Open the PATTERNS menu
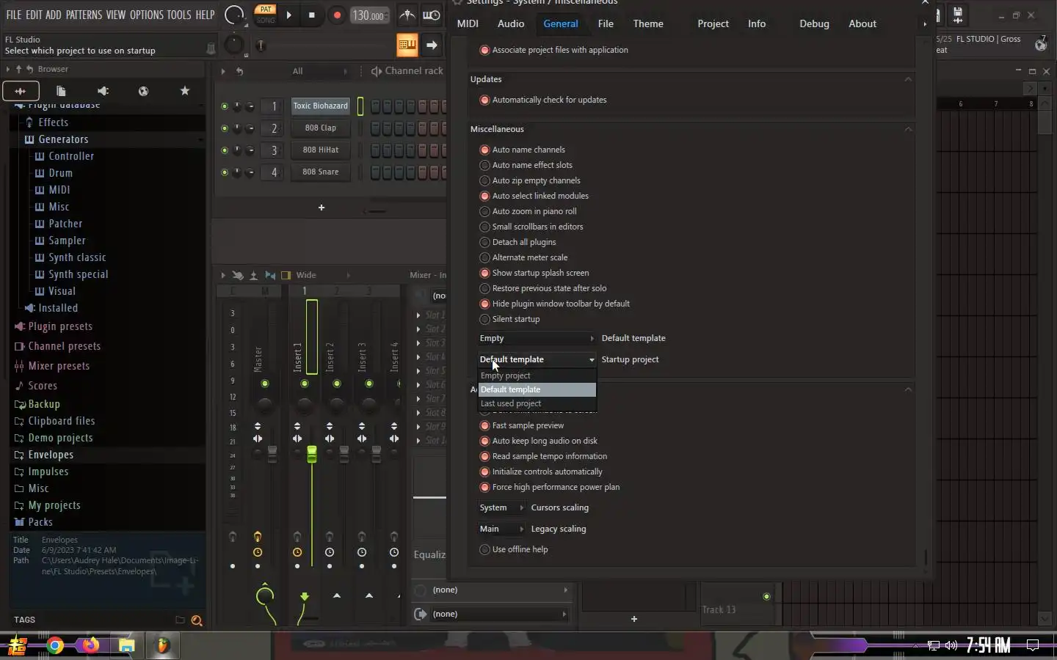Screen dimensions: 1057x660 [x=84, y=15]
